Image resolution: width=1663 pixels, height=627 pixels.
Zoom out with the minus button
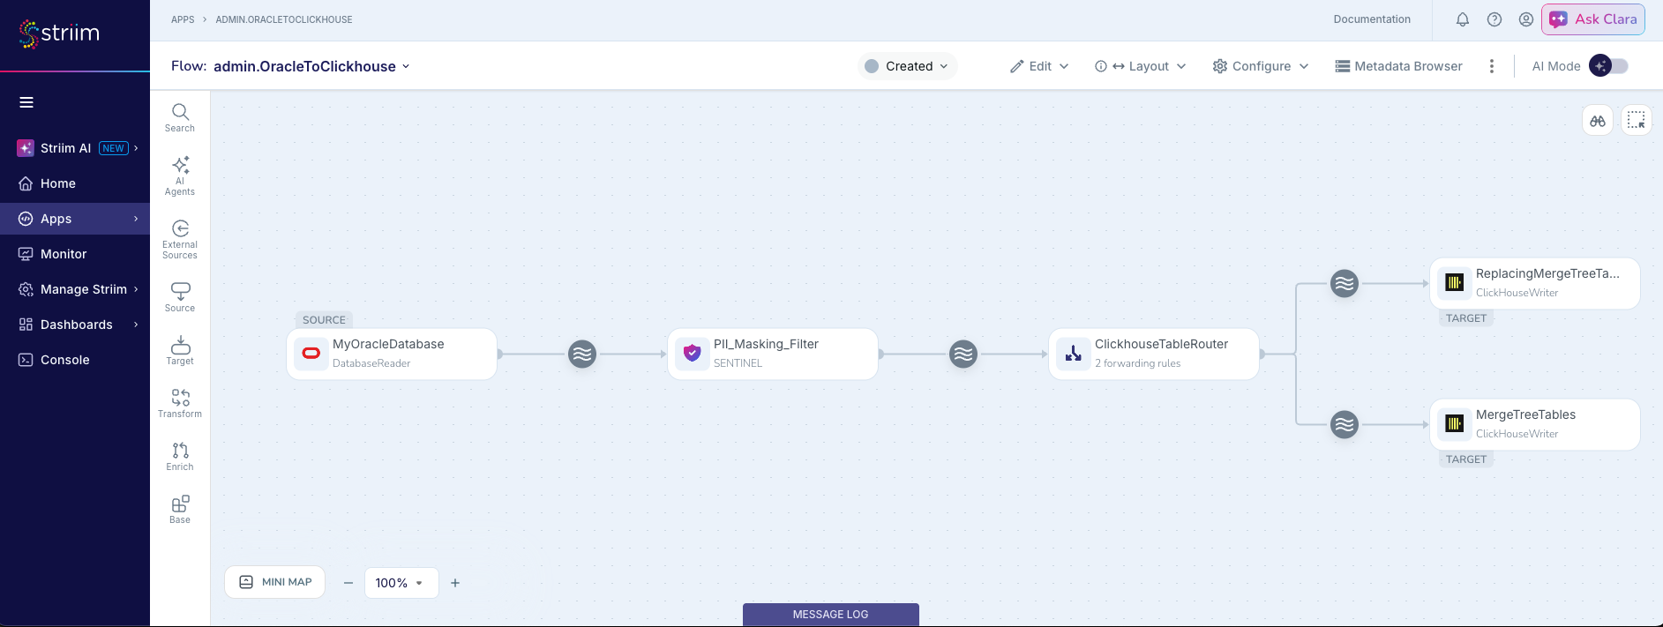(x=348, y=583)
